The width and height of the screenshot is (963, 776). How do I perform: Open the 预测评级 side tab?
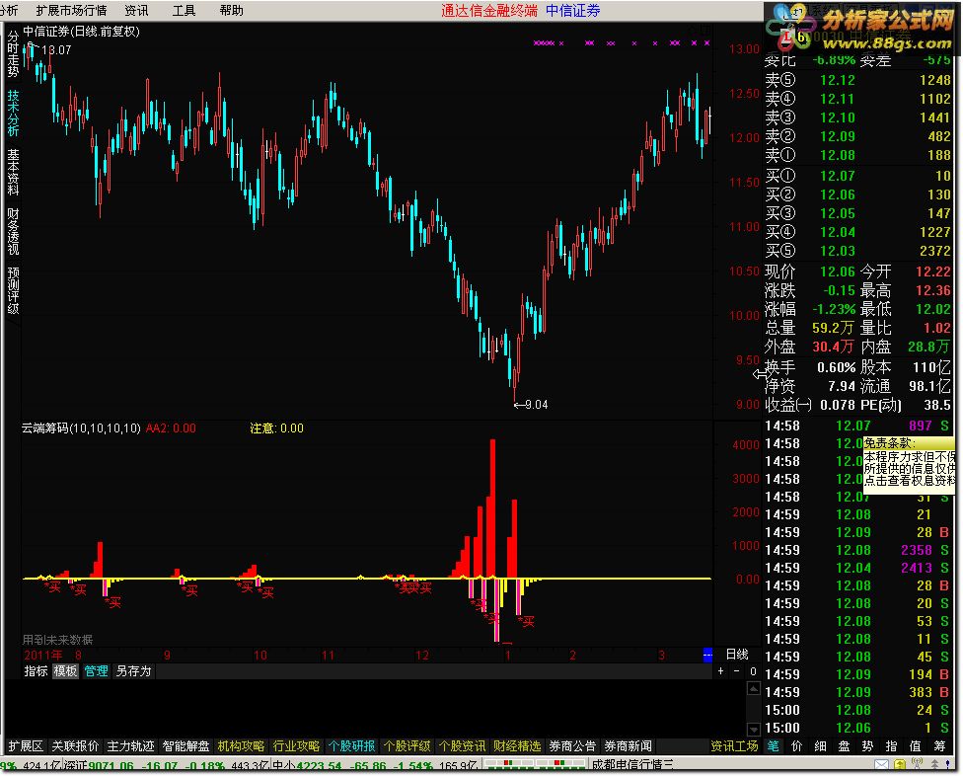13,291
